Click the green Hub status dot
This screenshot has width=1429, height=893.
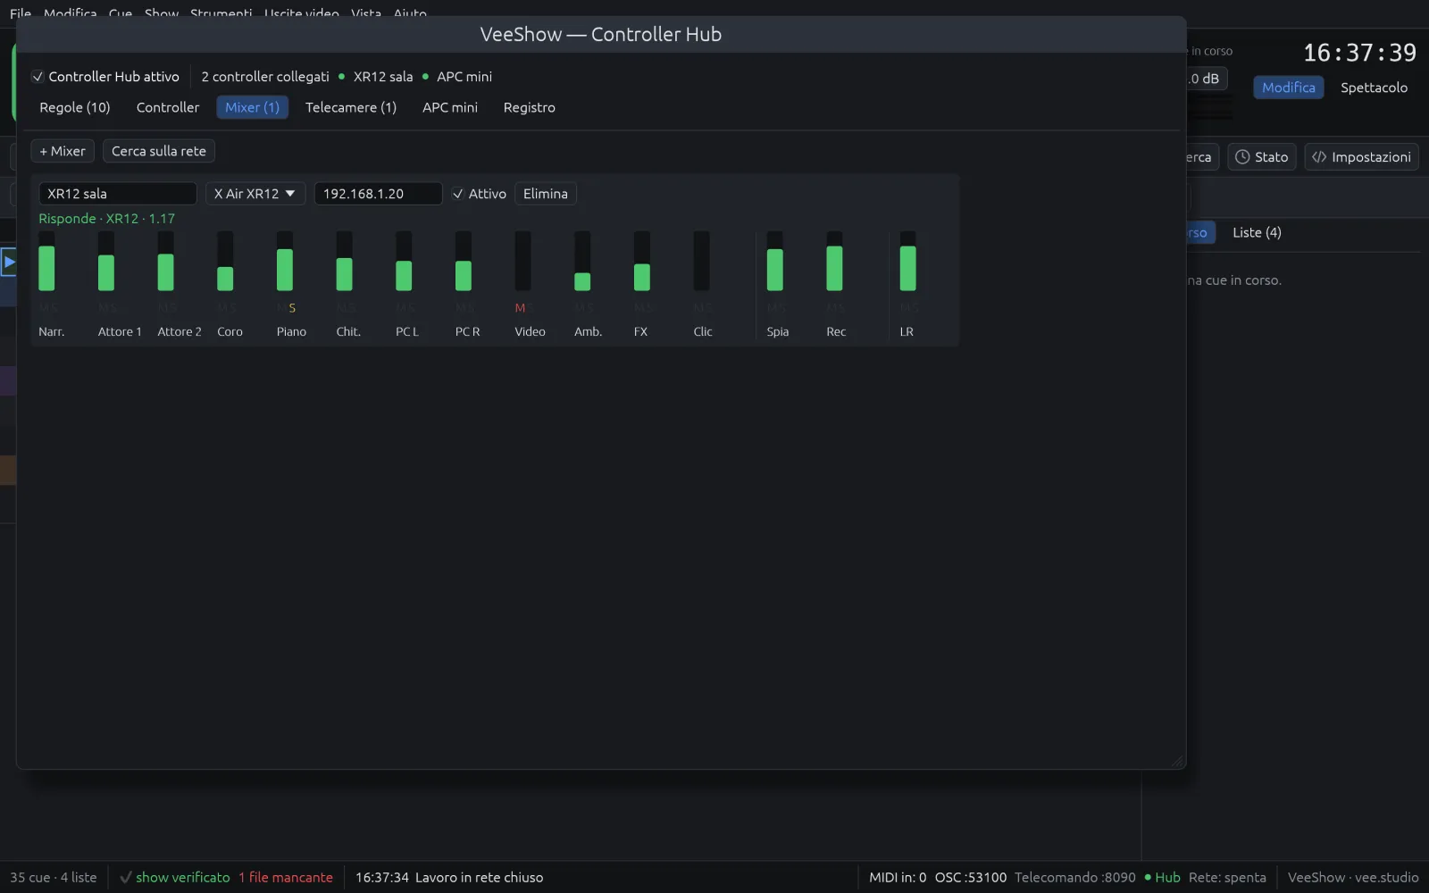(1148, 878)
